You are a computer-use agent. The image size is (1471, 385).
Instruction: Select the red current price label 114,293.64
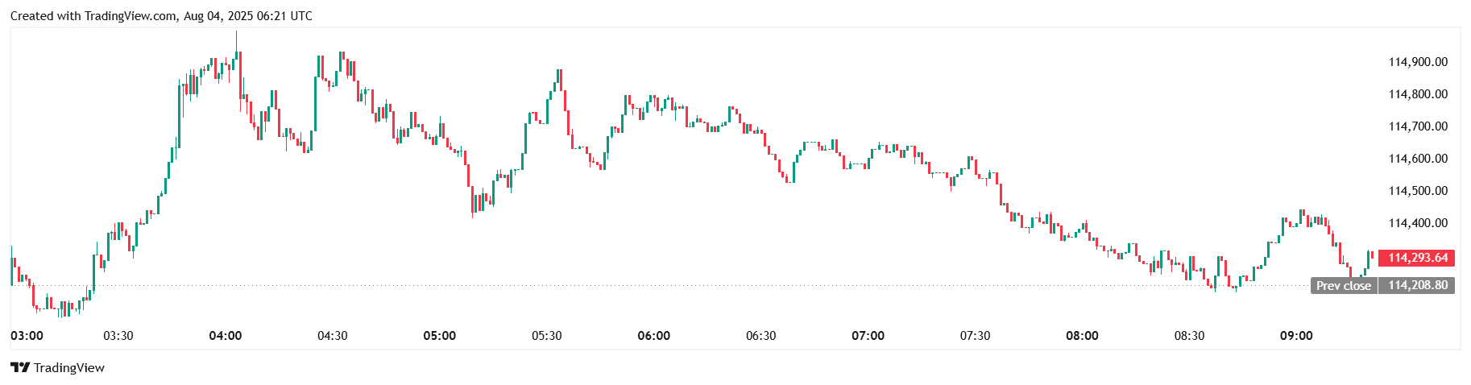pos(1417,258)
